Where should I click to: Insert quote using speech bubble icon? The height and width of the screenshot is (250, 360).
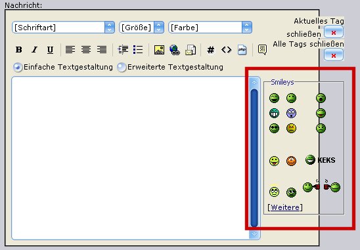pyautogui.click(x=262, y=50)
